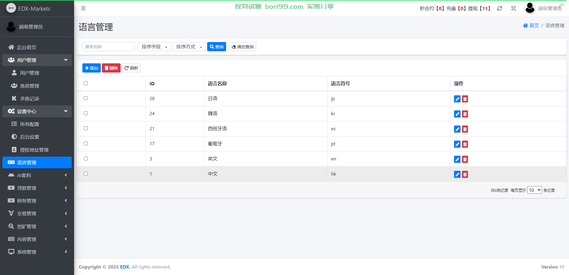This screenshot has width=569, height=275.
Task: Open 用户管理 submenu item
Action: (x=37, y=73)
